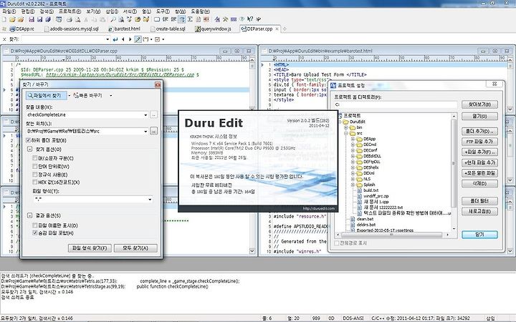Viewport: 516px width, 322px height.
Task: Click find previous left arrow in find bar
Action: point(123,39)
